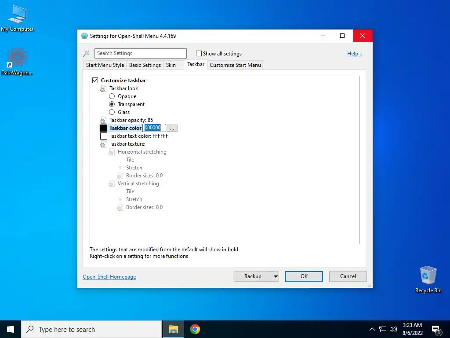Viewport: 450px width, 338px height.
Task: Open File Explorer from the taskbar
Action: coord(173,329)
